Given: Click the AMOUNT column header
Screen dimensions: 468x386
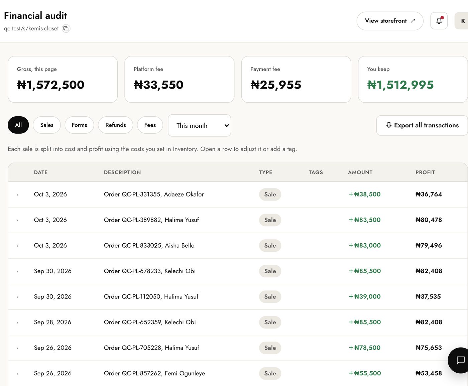Looking at the screenshot, I should click(360, 172).
